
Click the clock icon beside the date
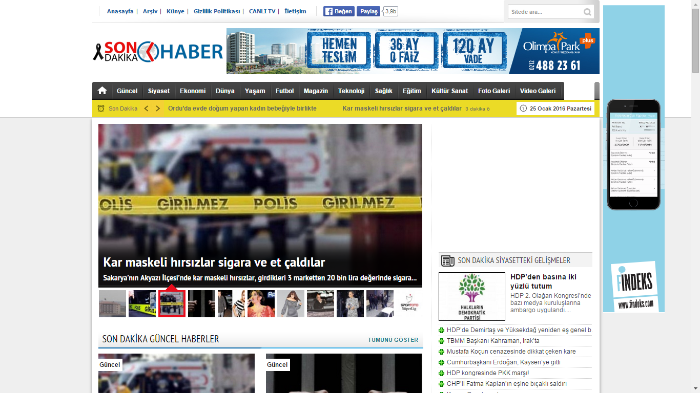523,108
